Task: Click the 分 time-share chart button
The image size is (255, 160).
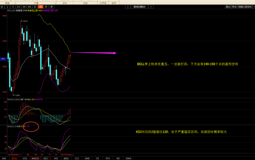Action: pos(2,7)
